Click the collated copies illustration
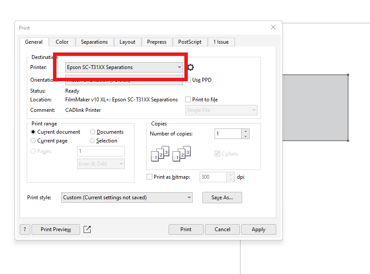 (171, 154)
